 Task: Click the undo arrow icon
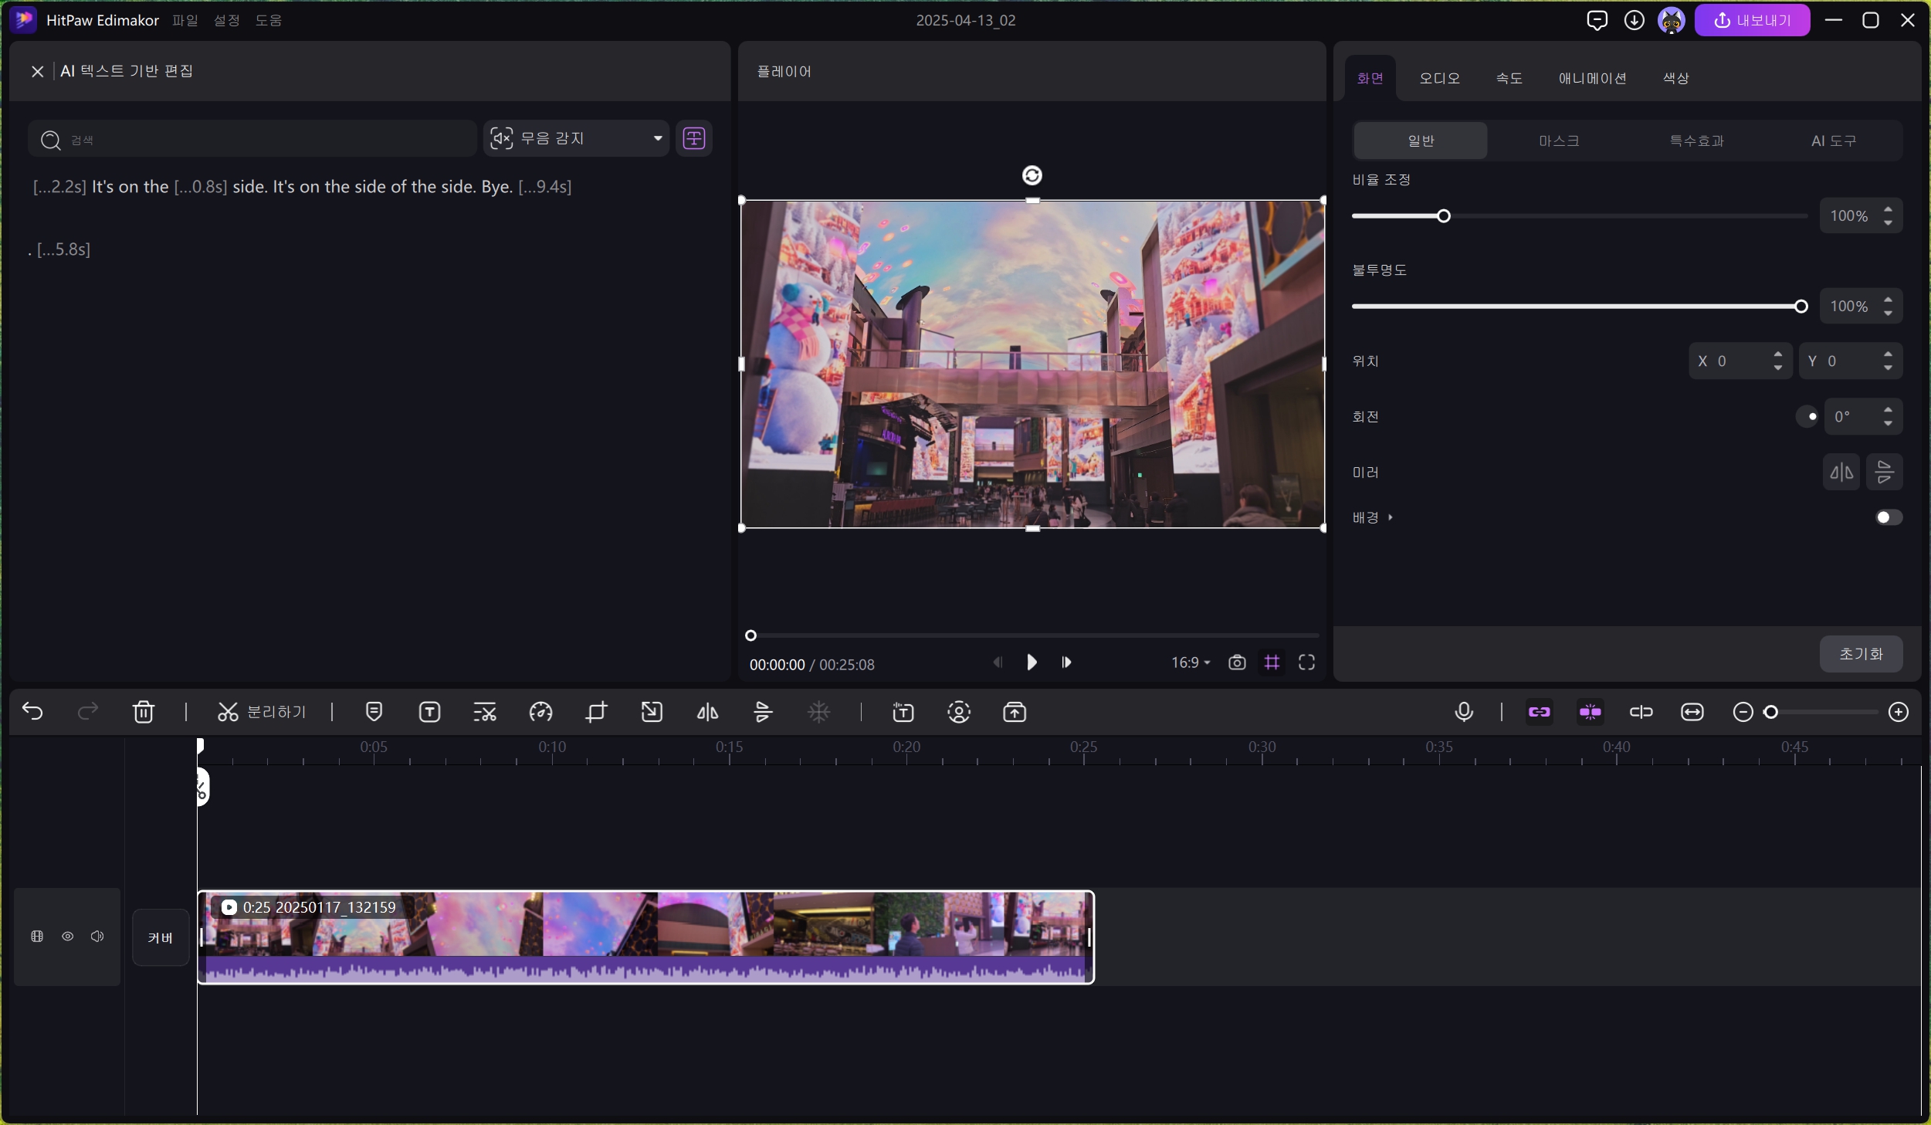(x=33, y=711)
